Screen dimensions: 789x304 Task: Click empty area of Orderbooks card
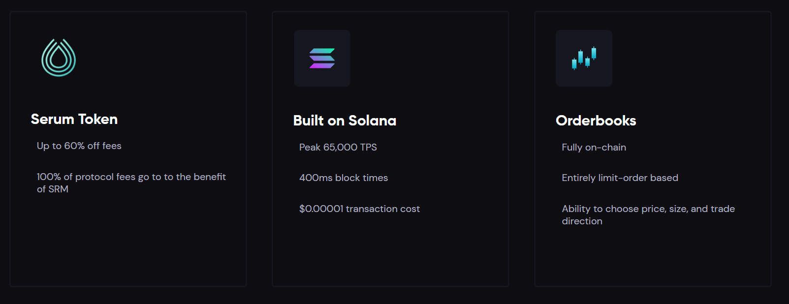pos(653,256)
